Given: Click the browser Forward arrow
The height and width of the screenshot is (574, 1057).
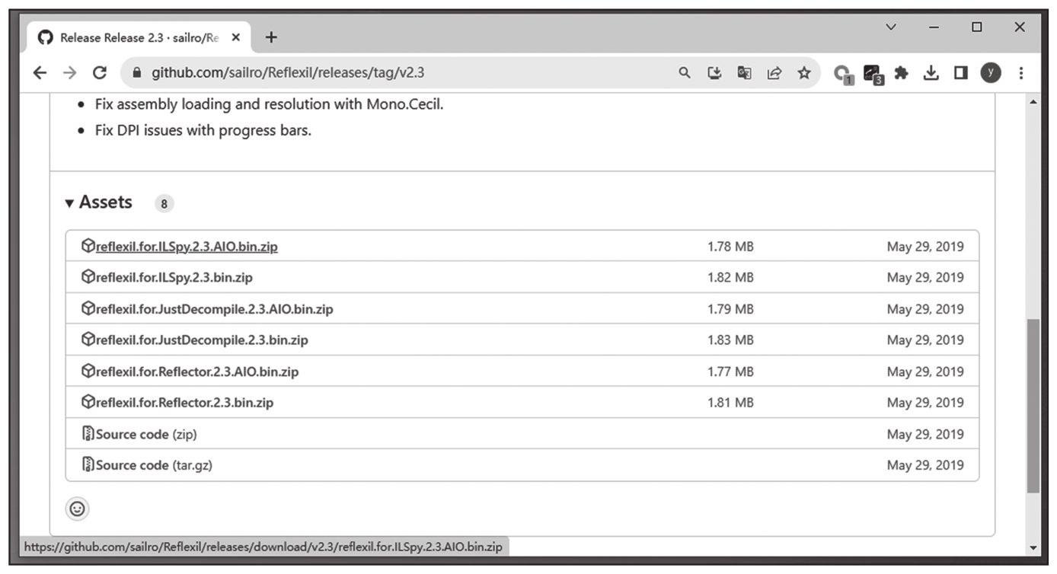Looking at the screenshot, I should pyautogui.click(x=69, y=72).
